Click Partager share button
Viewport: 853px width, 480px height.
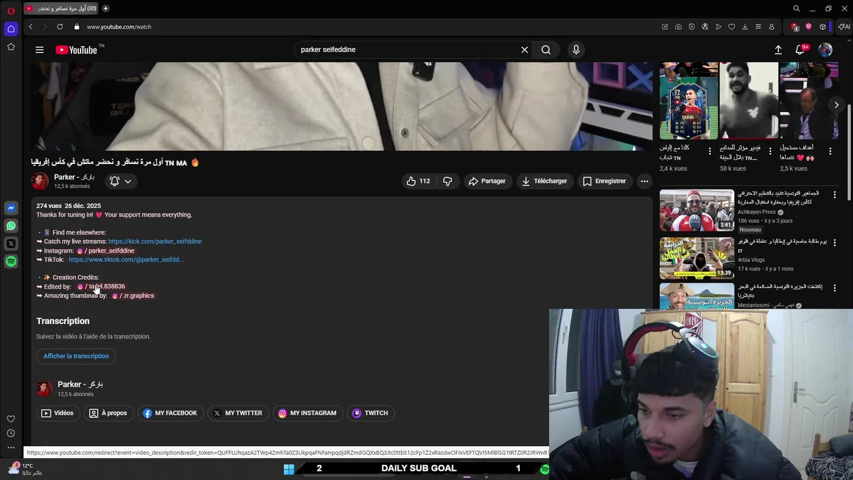487,181
